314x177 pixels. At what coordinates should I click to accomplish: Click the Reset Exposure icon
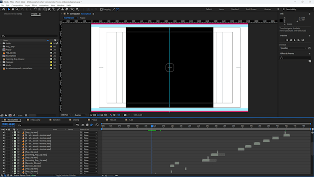pyautogui.click(x=115, y=115)
